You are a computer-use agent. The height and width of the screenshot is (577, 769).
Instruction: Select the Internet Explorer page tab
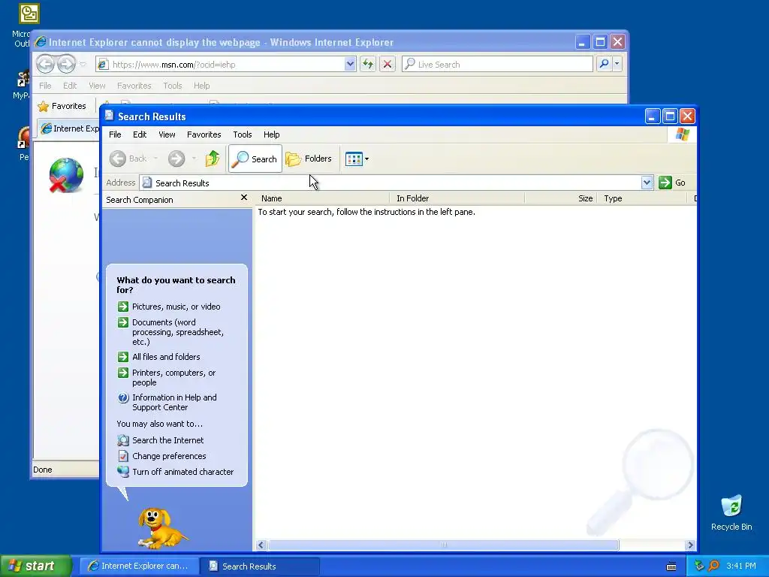69,128
